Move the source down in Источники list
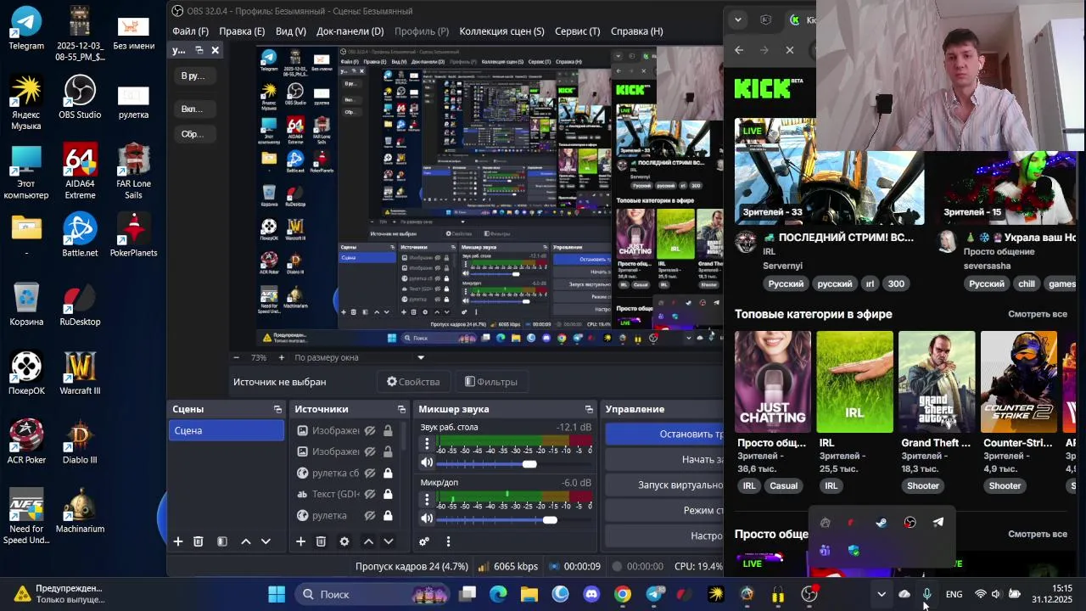 click(x=389, y=541)
